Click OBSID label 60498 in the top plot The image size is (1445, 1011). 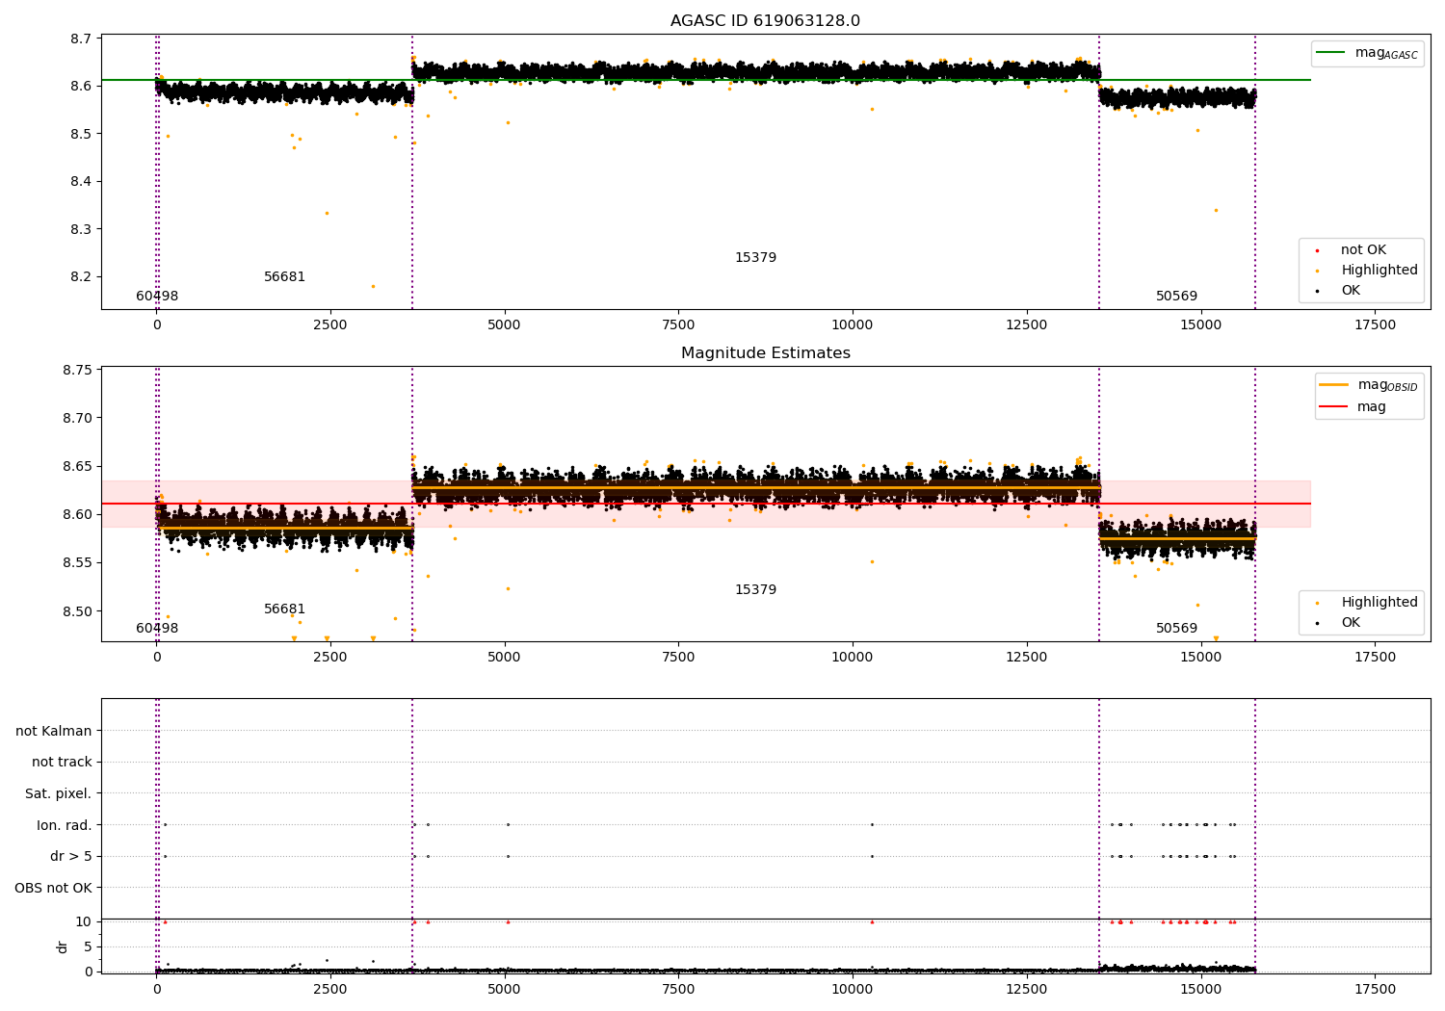157,297
